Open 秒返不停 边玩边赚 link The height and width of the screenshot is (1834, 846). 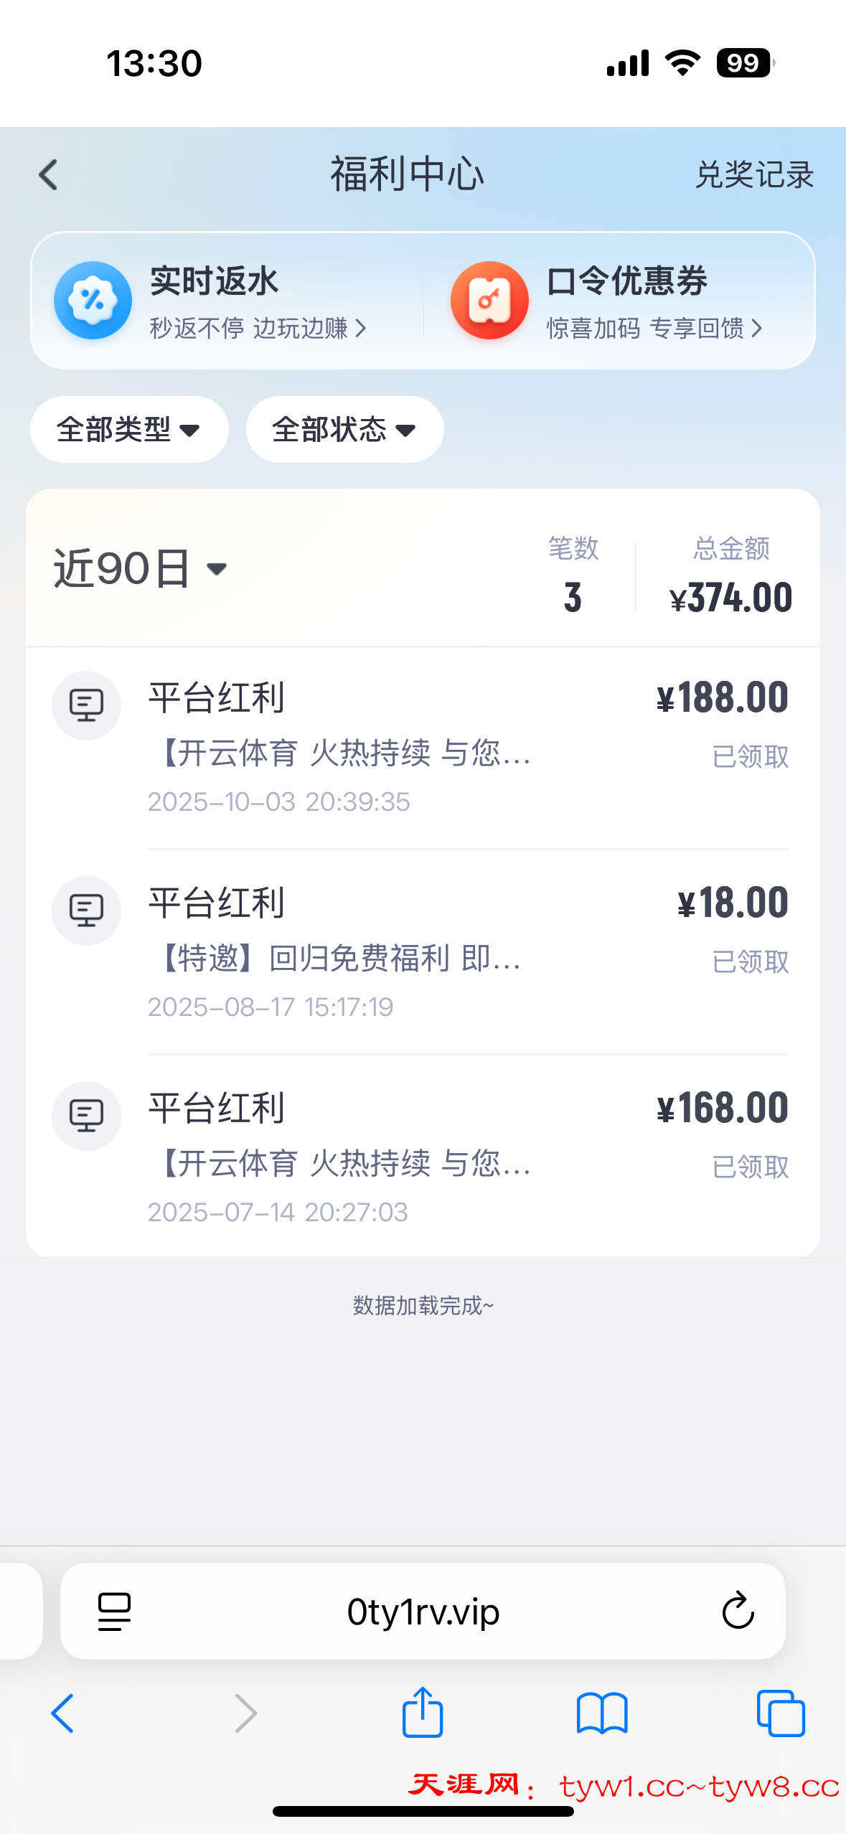tap(258, 329)
